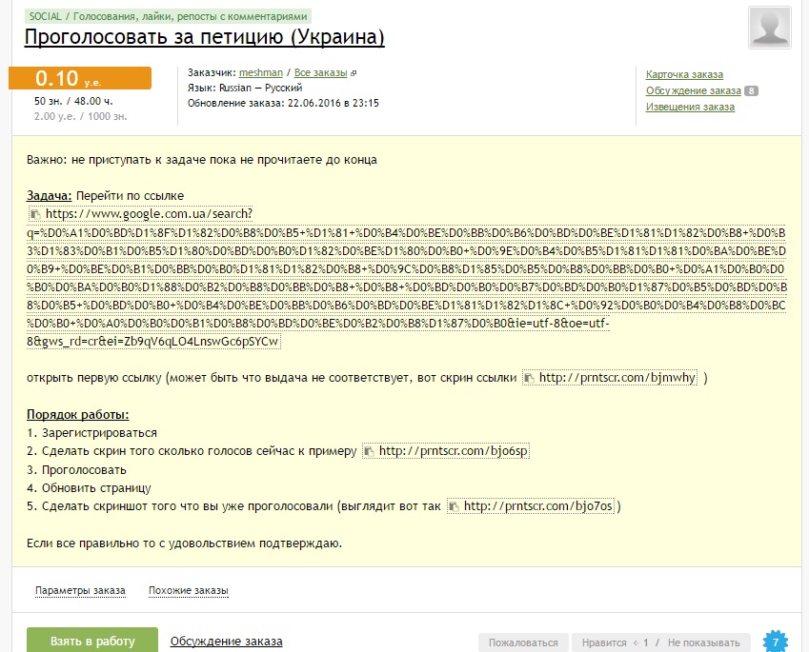Open customer profile link meshman
Viewport: 809px width, 652px height.
pos(260,72)
